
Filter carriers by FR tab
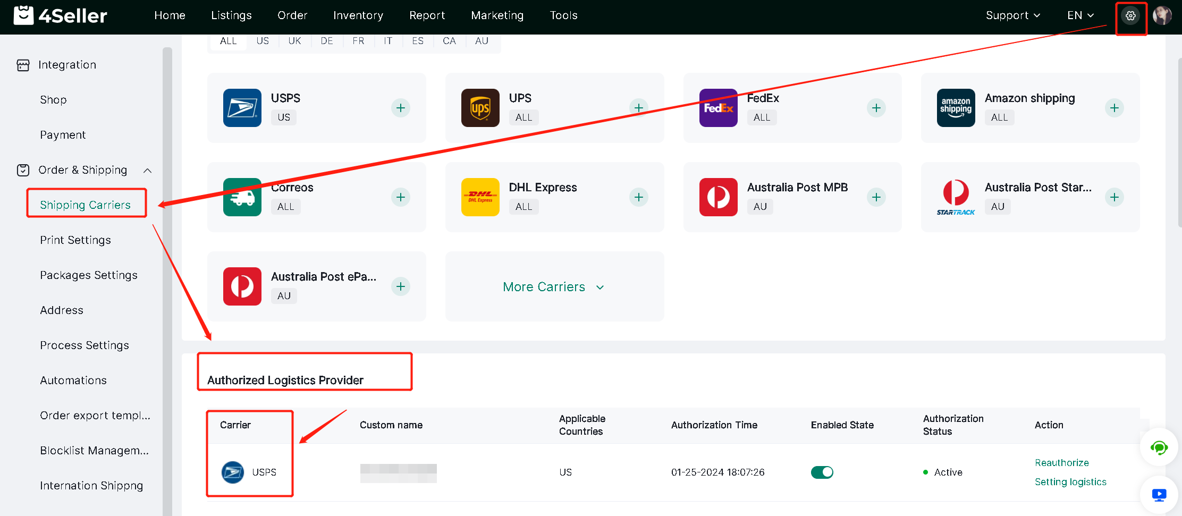(x=359, y=41)
